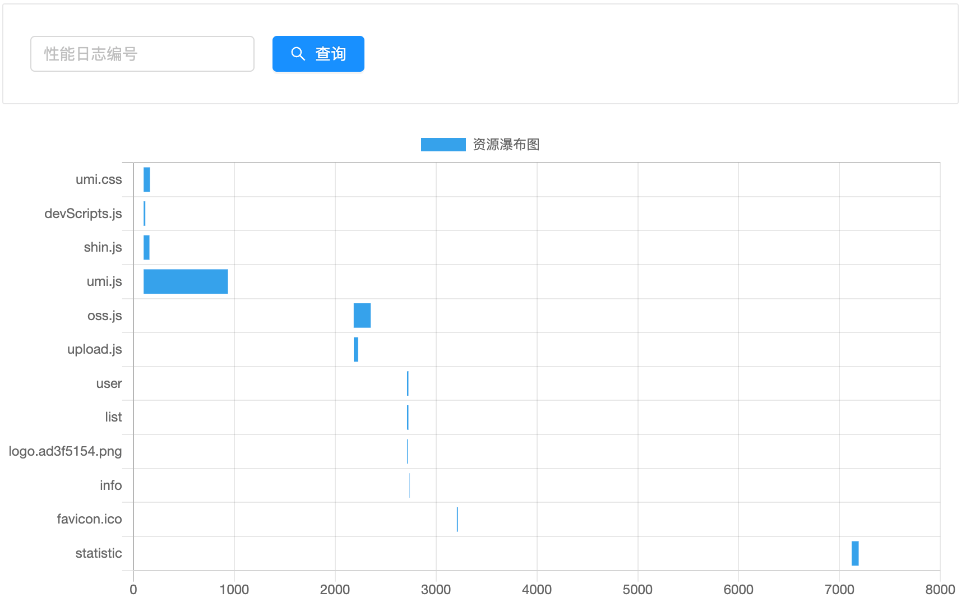961x602 pixels.
Task: Click the statistic request bar
Action: [x=855, y=553]
